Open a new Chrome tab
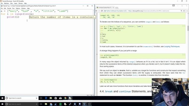The height and width of the screenshot is (106, 189). coord(117,8)
